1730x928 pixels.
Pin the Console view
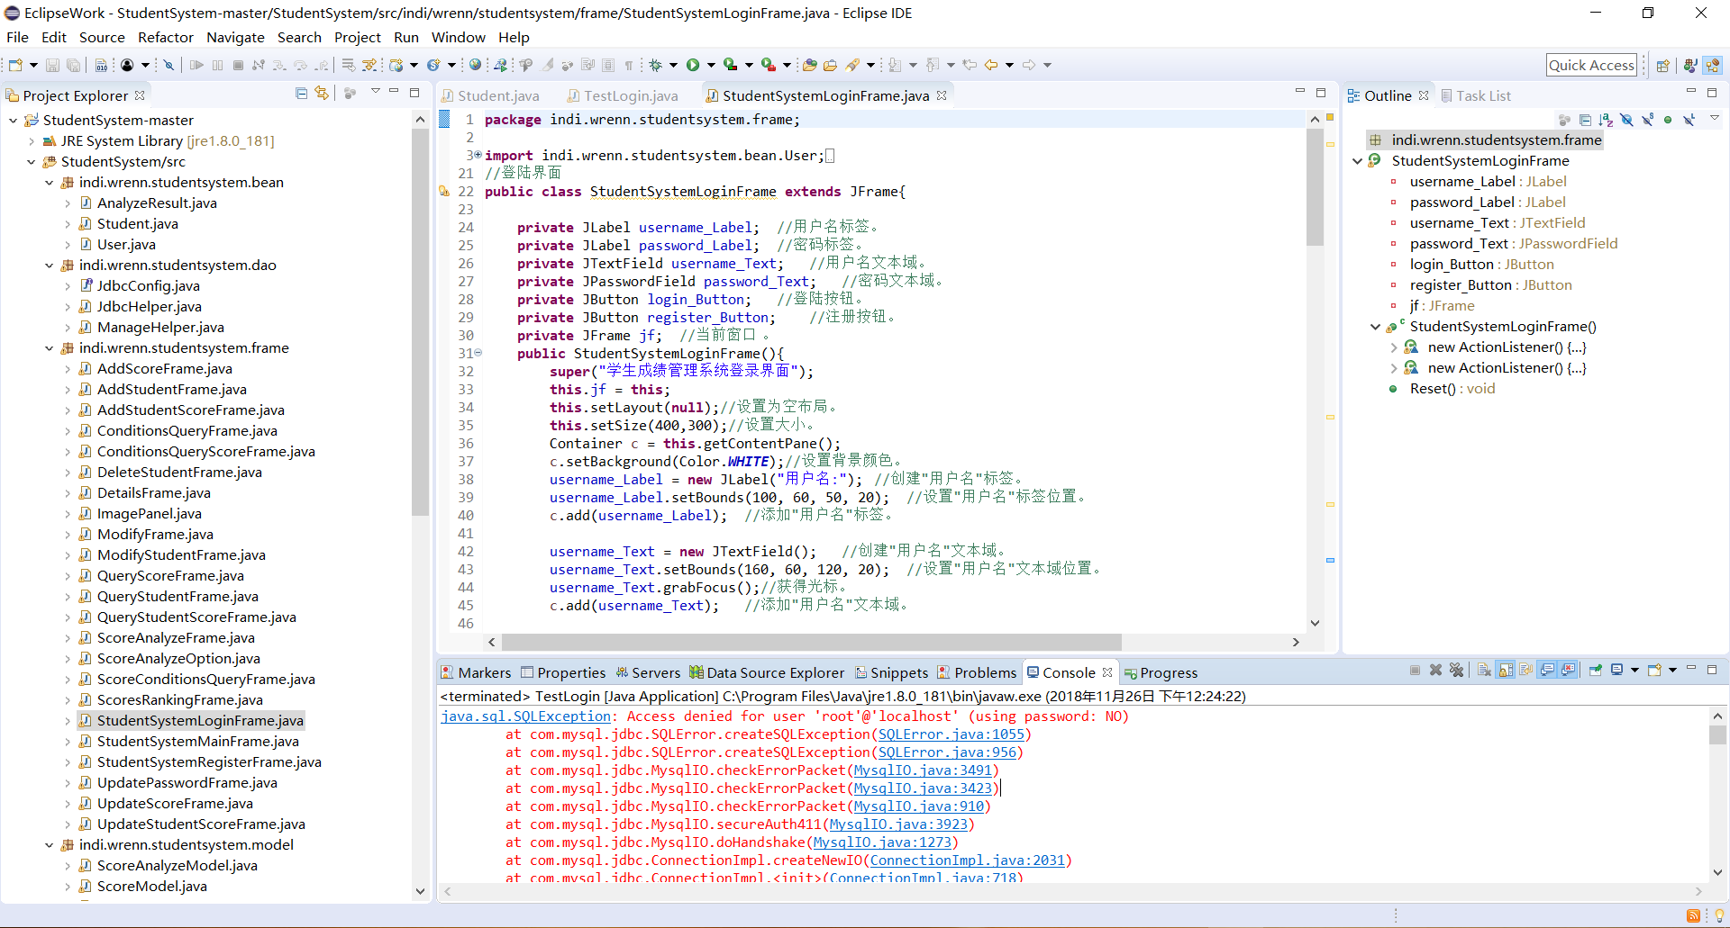click(x=1595, y=671)
